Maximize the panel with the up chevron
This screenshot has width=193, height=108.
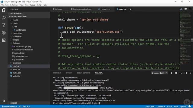coord(181,73)
